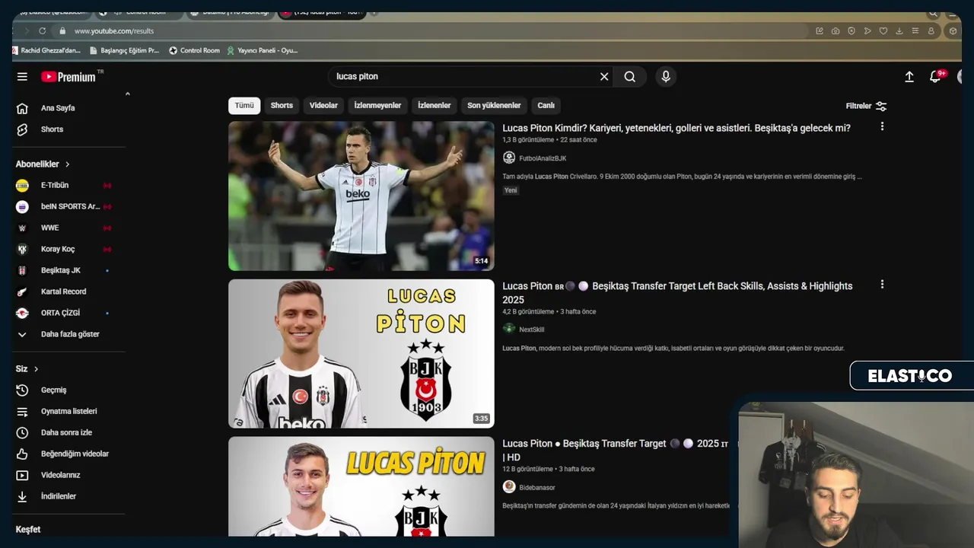Select the Shorts filter chip
This screenshot has height=548, width=974.
tap(282, 106)
